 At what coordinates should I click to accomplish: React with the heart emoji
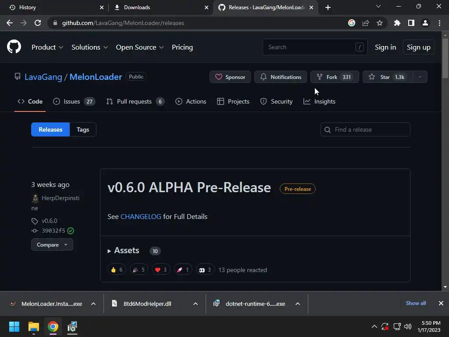click(161, 270)
